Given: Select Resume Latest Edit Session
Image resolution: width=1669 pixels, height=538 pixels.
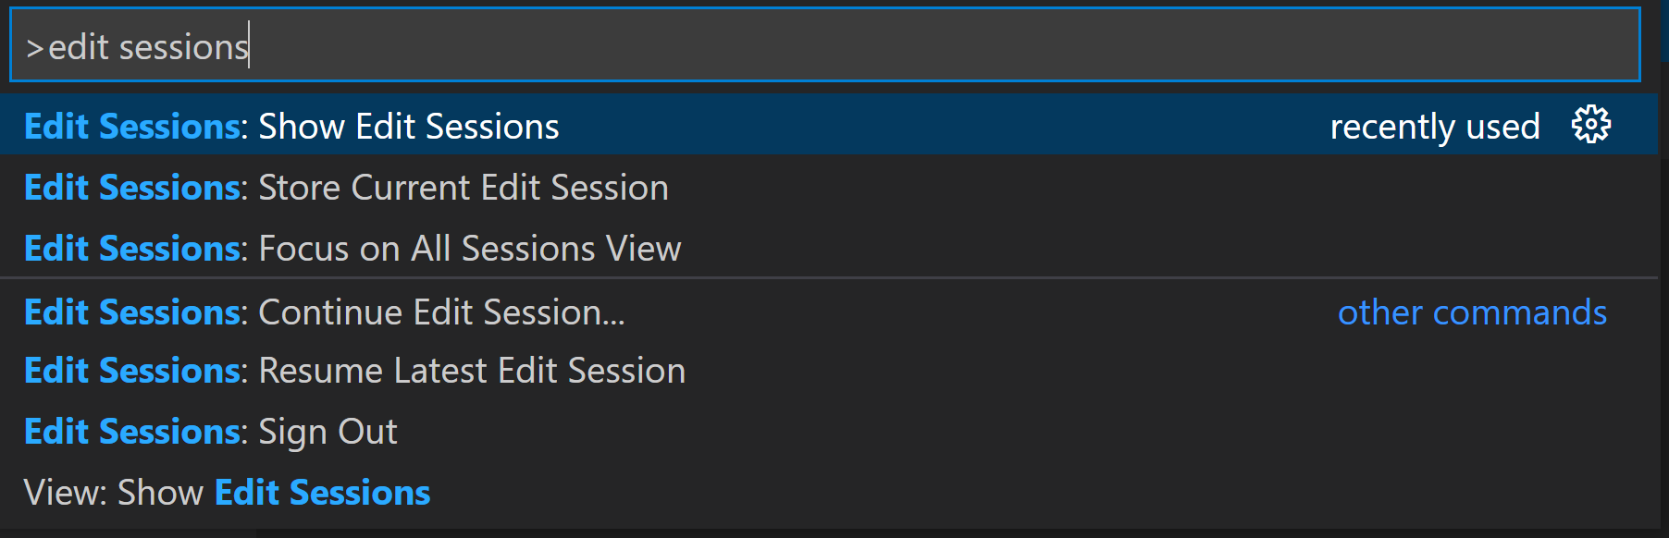Looking at the screenshot, I should pos(370,371).
